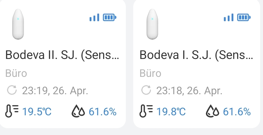Tap refresh icon beside 23:18 timestamp
The height and width of the screenshot is (135, 263).
coord(146,91)
